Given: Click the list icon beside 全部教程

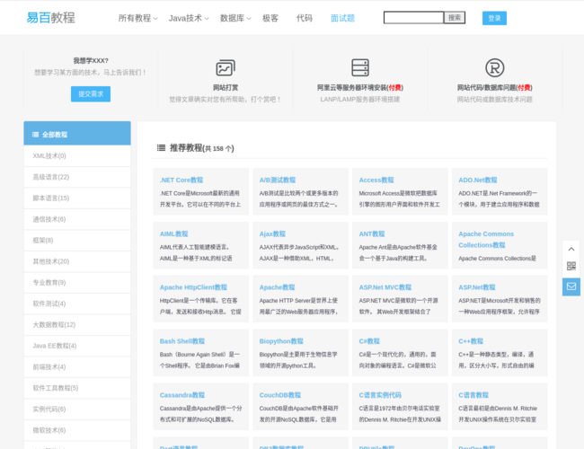Looking at the screenshot, I should pyautogui.click(x=36, y=135).
